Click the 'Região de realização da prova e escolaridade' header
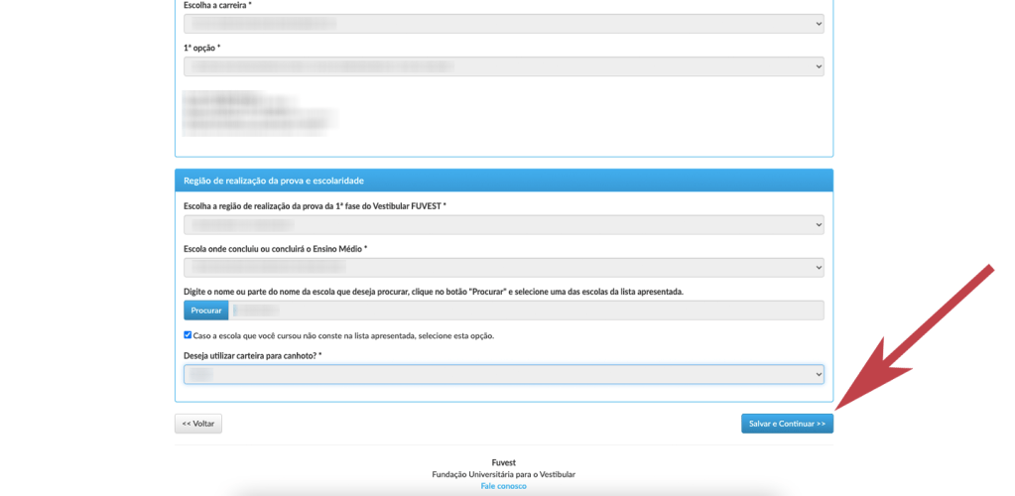The width and height of the screenshot is (1015, 496). click(x=504, y=180)
